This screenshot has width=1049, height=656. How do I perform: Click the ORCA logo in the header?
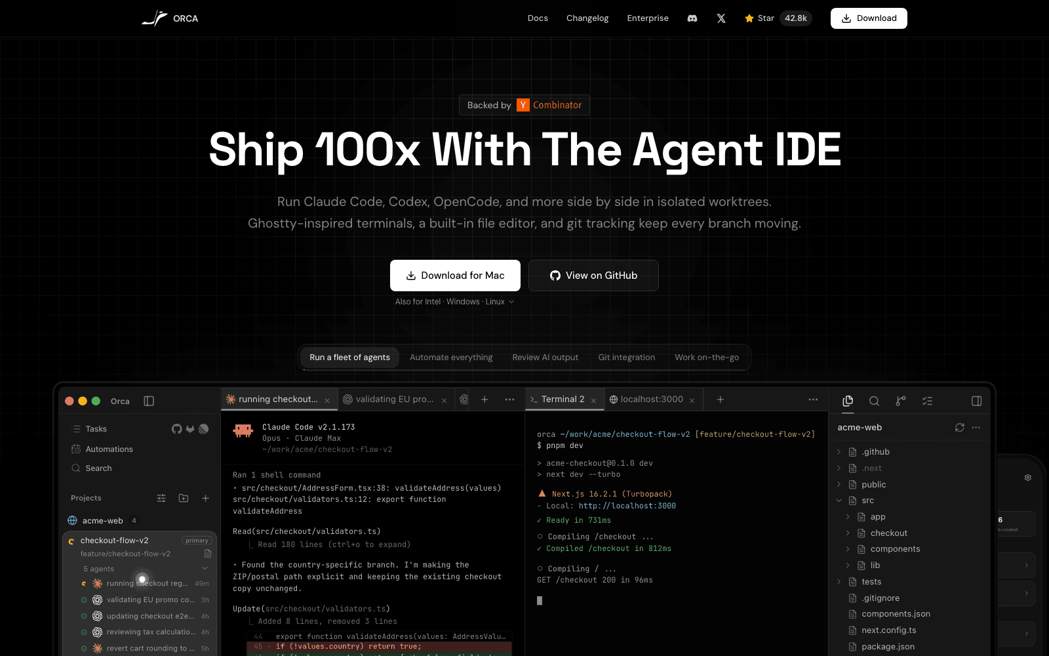[x=170, y=18]
